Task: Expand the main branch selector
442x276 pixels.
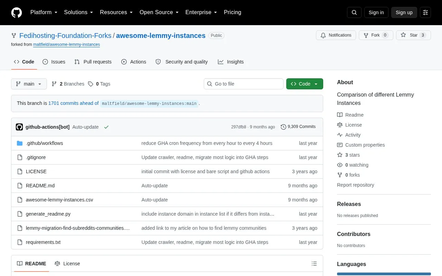Action: coord(29,84)
